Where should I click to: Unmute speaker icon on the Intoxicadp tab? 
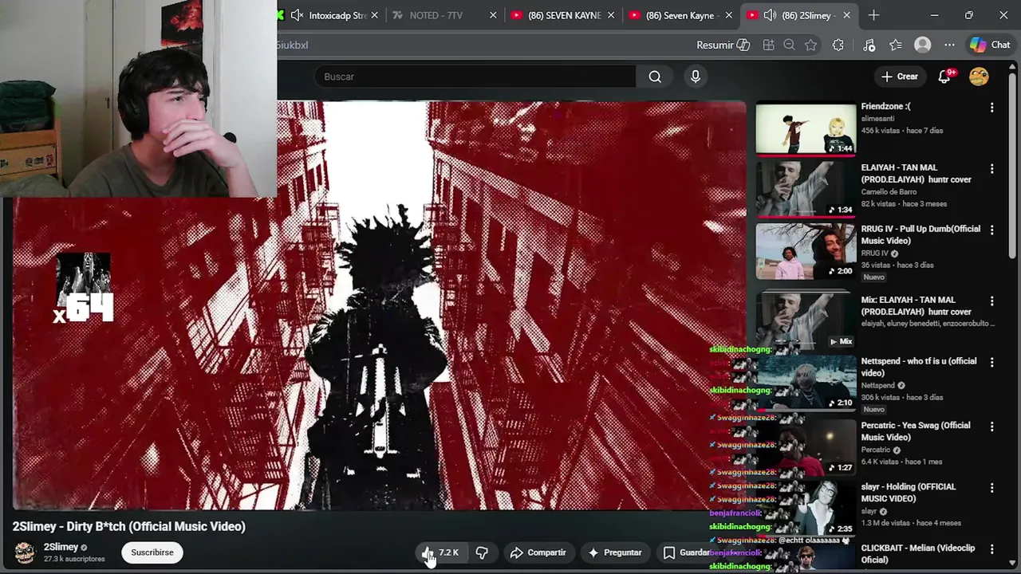point(297,15)
